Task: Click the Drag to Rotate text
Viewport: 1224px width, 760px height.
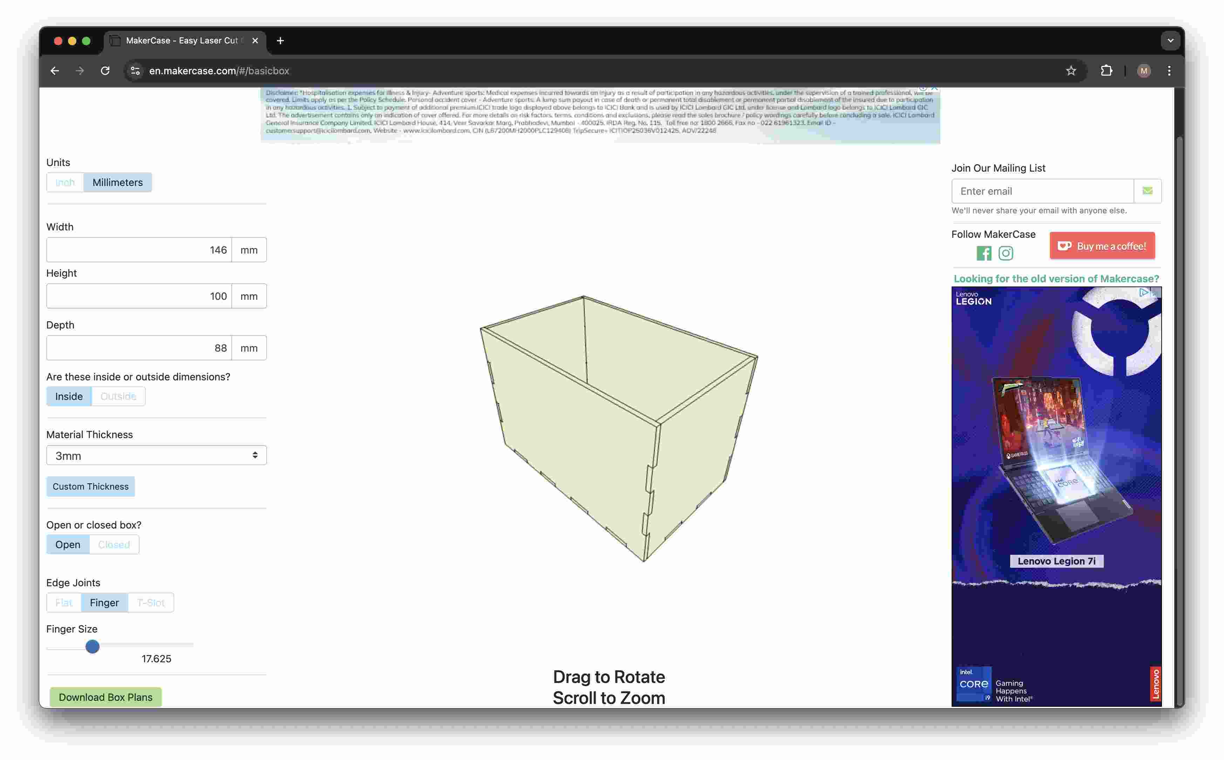Action: 609,677
